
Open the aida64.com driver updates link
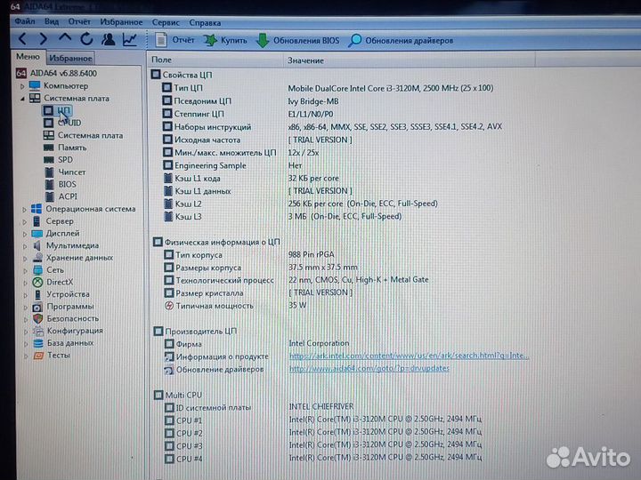369,369
